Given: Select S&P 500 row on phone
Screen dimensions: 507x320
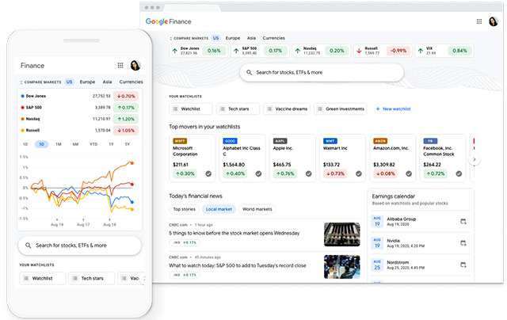Looking at the screenshot, I should tap(79, 107).
